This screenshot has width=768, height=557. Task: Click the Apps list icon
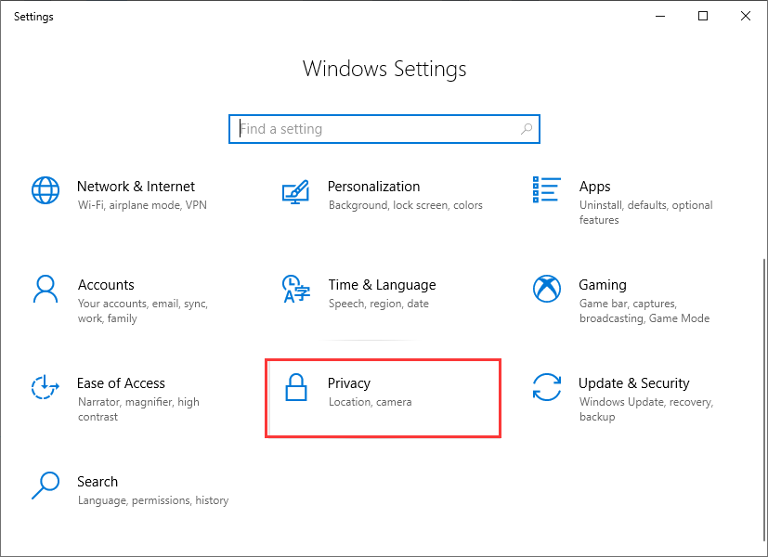point(547,190)
